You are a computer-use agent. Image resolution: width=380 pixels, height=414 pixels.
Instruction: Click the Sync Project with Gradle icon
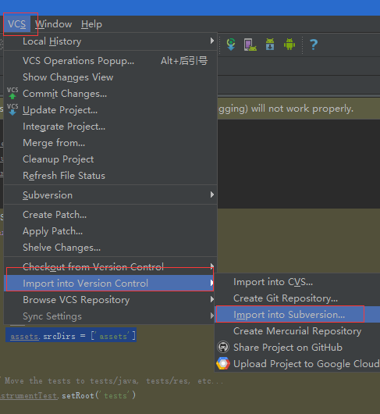(231, 44)
